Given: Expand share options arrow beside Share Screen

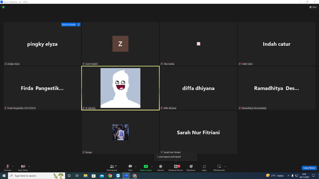Looking at the screenshot, I should [152, 167].
